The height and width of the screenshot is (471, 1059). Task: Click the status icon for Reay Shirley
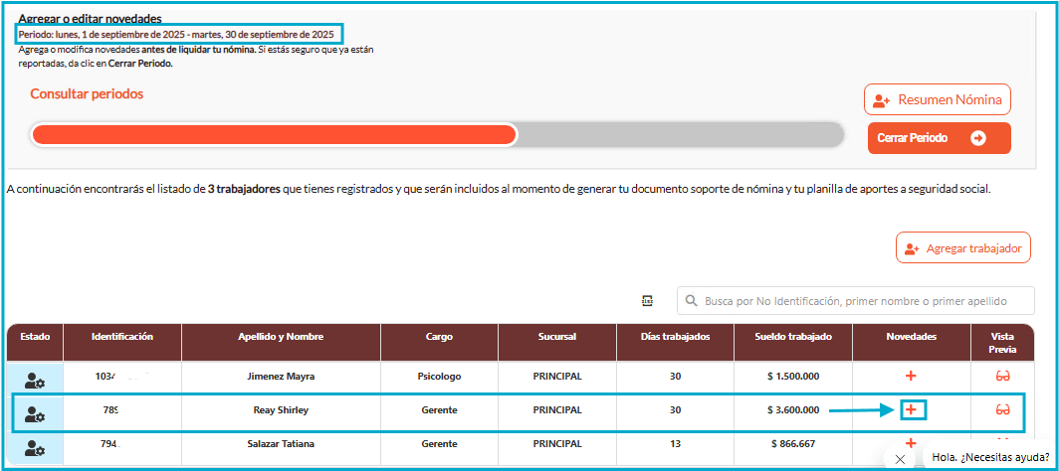35,410
